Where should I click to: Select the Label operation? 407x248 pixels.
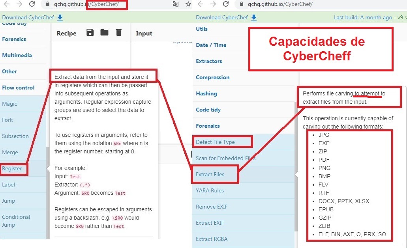click(23, 185)
